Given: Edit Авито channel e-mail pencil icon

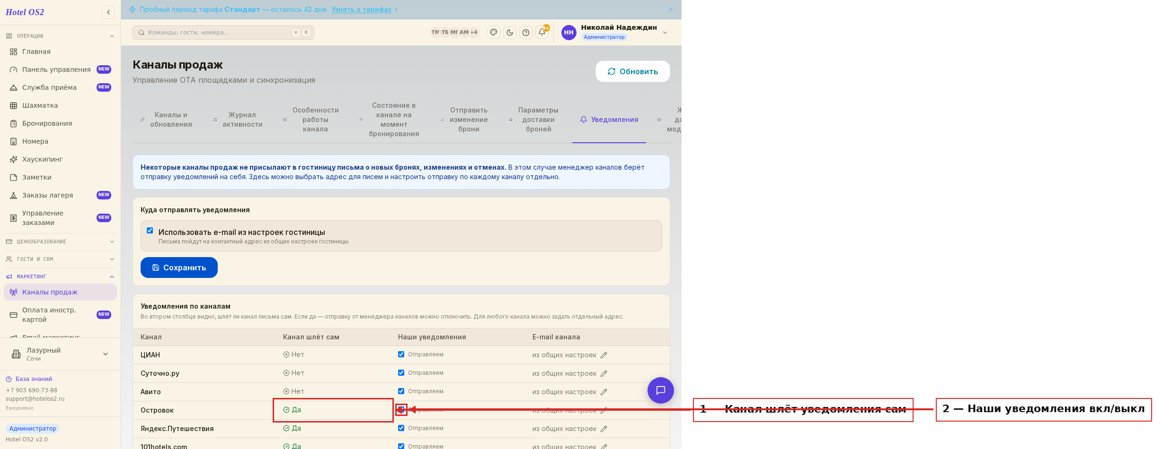Looking at the screenshot, I should [604, 392].
